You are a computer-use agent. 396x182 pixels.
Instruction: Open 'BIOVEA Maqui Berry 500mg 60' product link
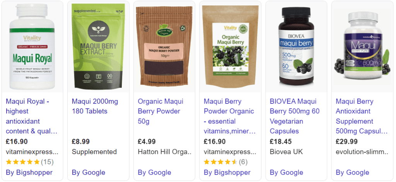tap(295, 116)
